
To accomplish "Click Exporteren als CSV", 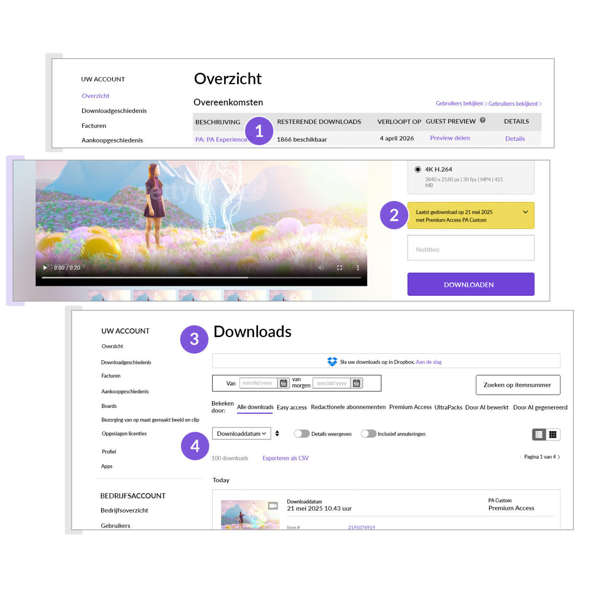I will (285, 458).
